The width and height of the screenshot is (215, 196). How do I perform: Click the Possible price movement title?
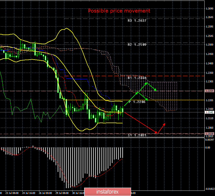(119, 11)
